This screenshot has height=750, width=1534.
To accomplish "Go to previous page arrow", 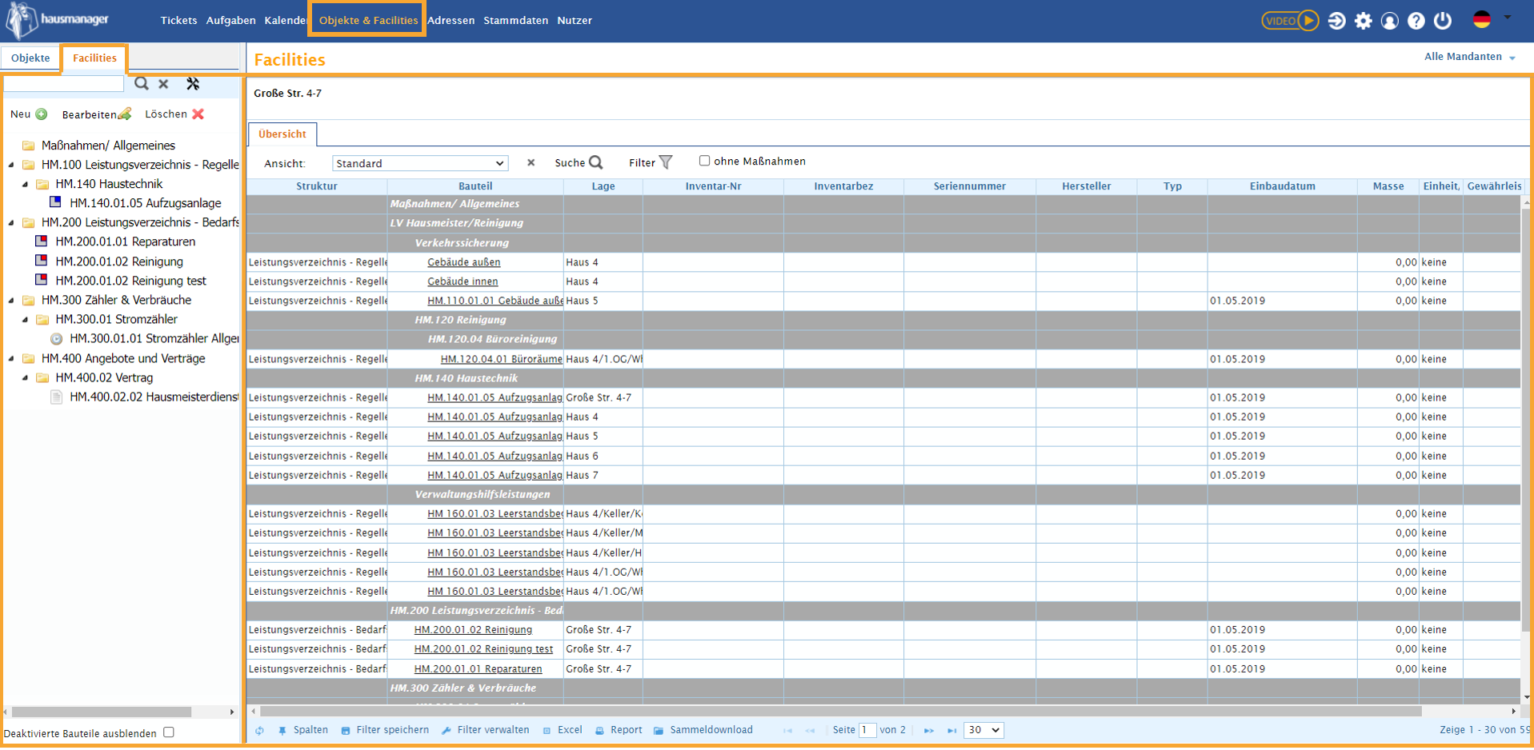I will (x=810, y=730).
